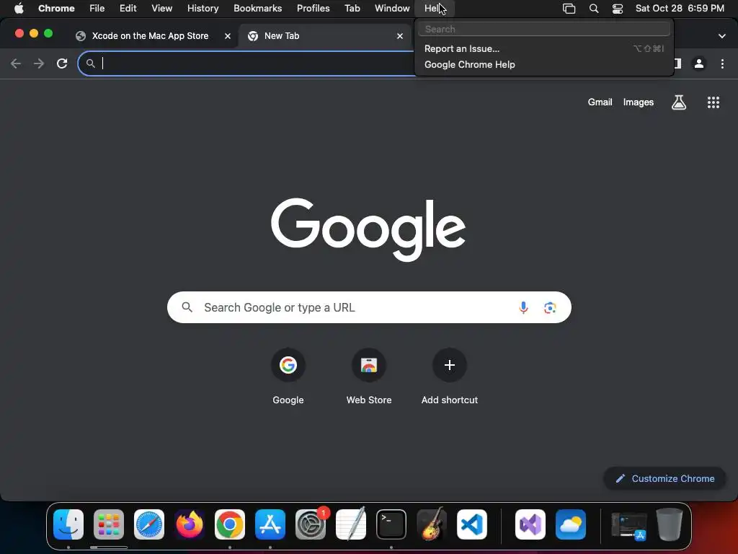Open Launchpad from the dock
Image resolution: width=738 pixels, height=554 pixels.
[109, 524]
